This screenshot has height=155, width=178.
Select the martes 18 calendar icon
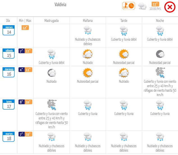click(8, 137)
